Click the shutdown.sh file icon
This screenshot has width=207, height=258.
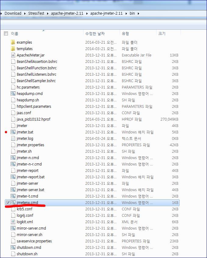point(13,254)
